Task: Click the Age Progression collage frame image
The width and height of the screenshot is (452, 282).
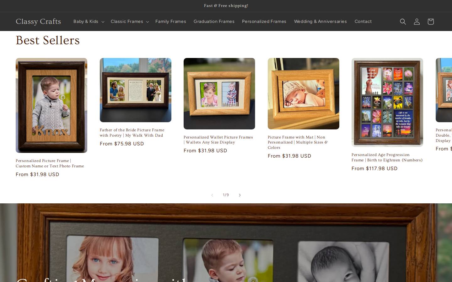Action: click(387, 102)
